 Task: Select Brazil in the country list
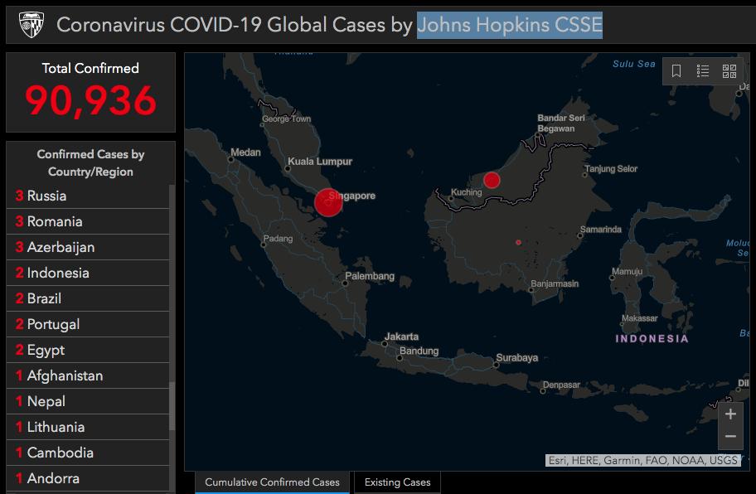click(88, 298)
